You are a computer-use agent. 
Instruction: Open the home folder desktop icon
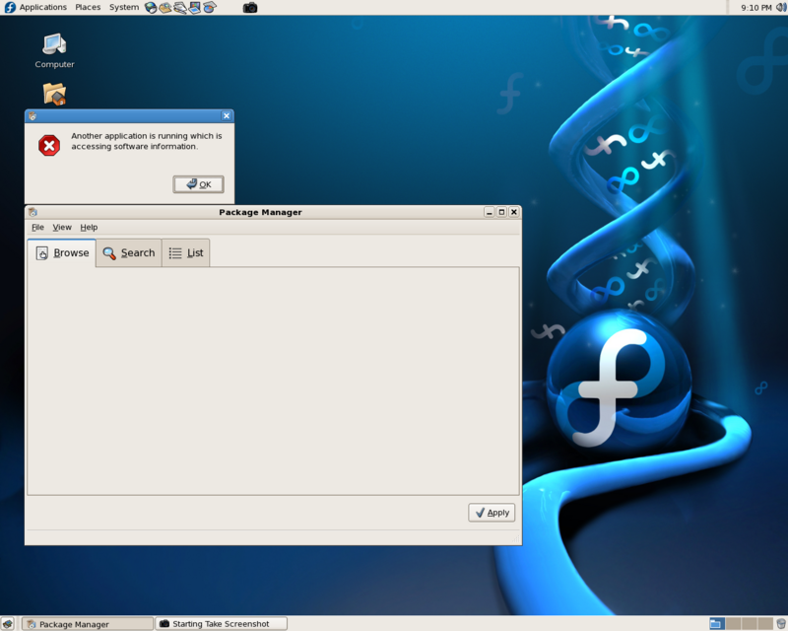click(54, 94)
